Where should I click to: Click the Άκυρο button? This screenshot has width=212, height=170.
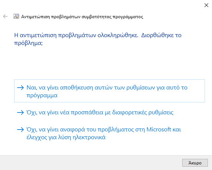(195, 163)
